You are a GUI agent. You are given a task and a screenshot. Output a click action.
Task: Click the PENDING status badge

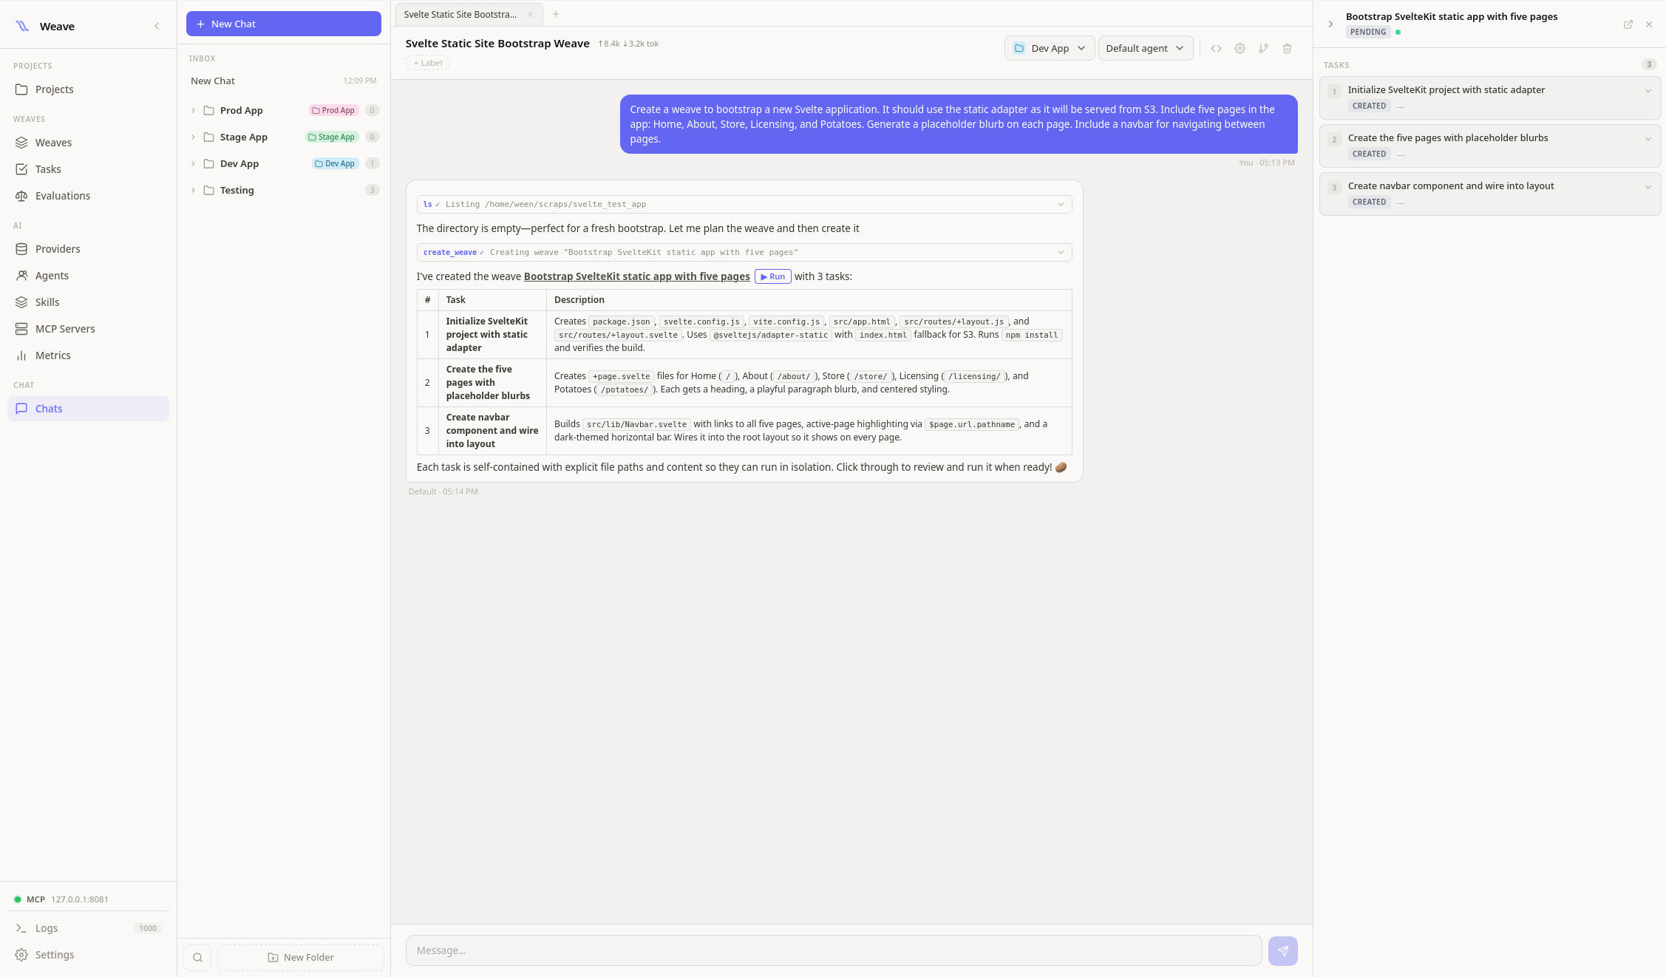point(1368,32)
